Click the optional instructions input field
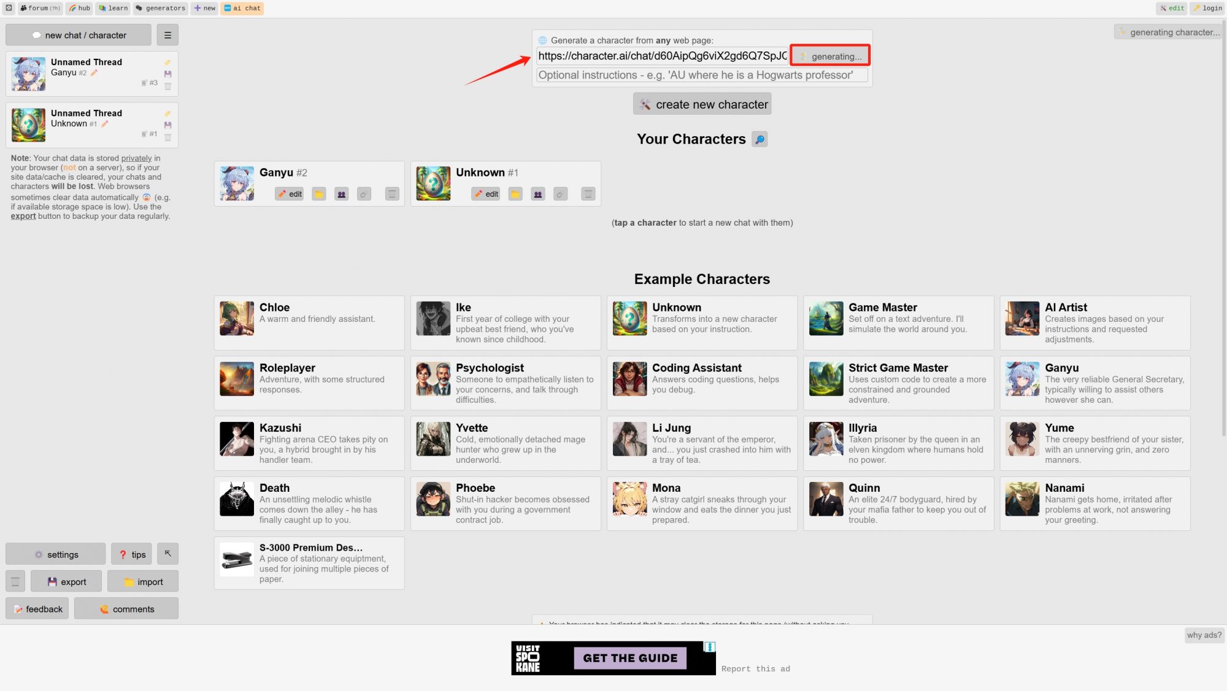The image size is (1227, 691). [702, 75]
